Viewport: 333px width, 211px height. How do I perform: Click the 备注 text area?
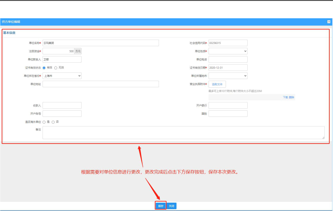[x=183, y=133]
